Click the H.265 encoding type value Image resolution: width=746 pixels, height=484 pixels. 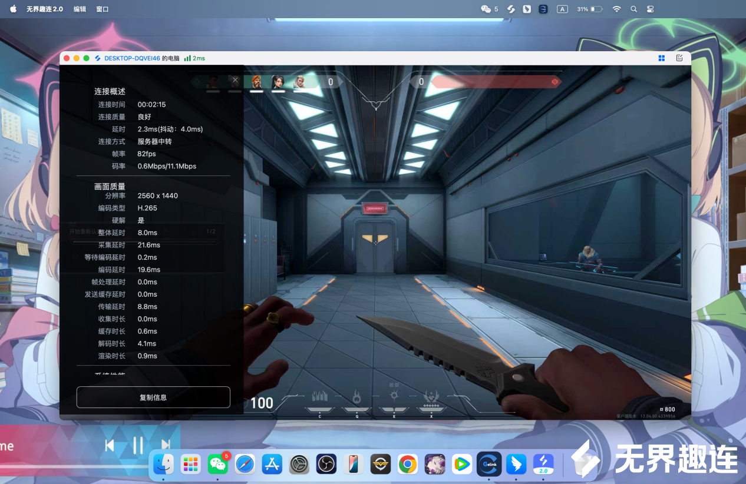pyautogui.click(x=147, y=208)
